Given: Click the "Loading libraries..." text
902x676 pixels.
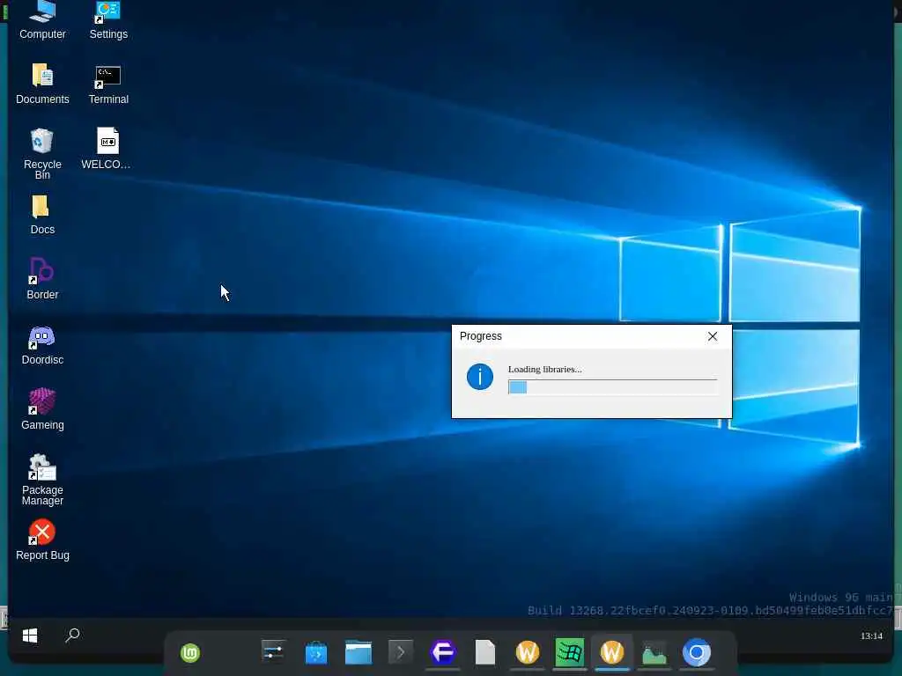Looking at the screenshot, I should click(544, 369).
